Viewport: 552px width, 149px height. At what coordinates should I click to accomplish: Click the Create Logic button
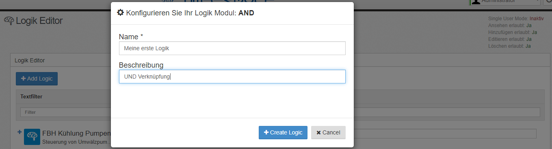[283, 132]
